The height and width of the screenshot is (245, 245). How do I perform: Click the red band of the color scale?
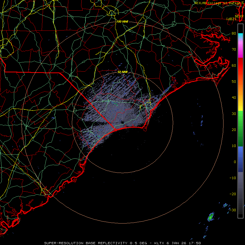tap(240, 66)
